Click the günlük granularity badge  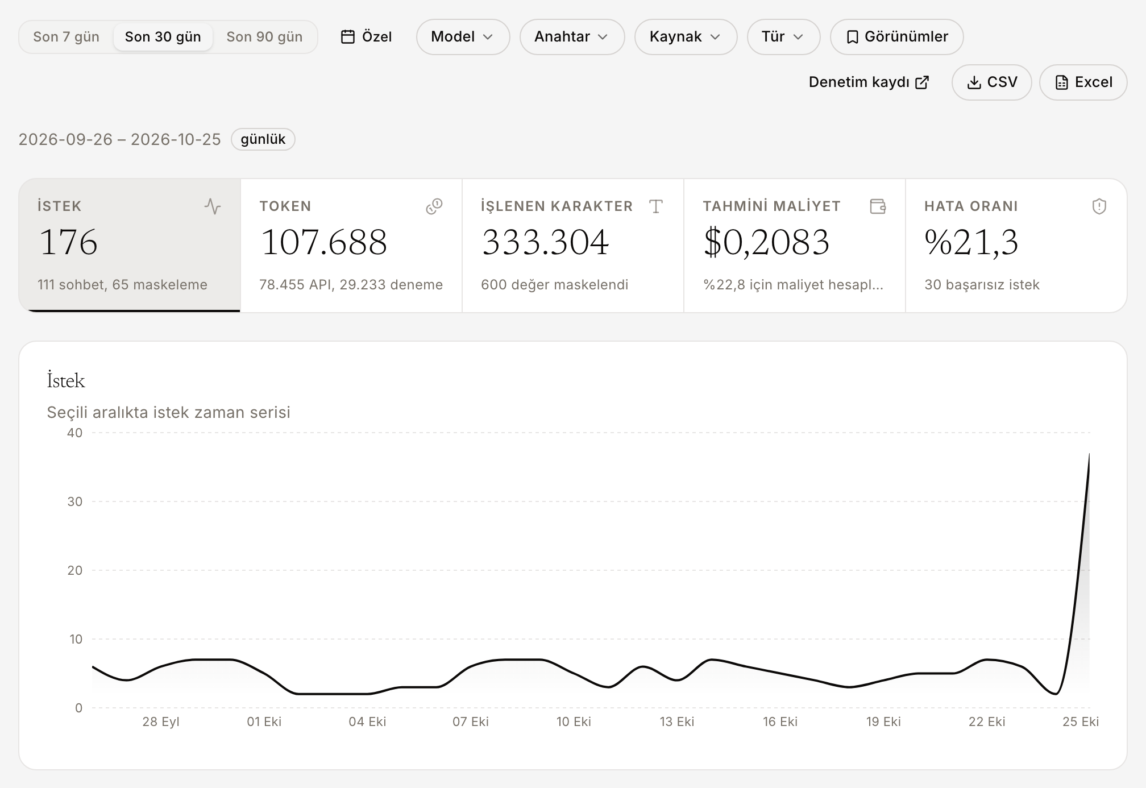[x=263, y=139]
